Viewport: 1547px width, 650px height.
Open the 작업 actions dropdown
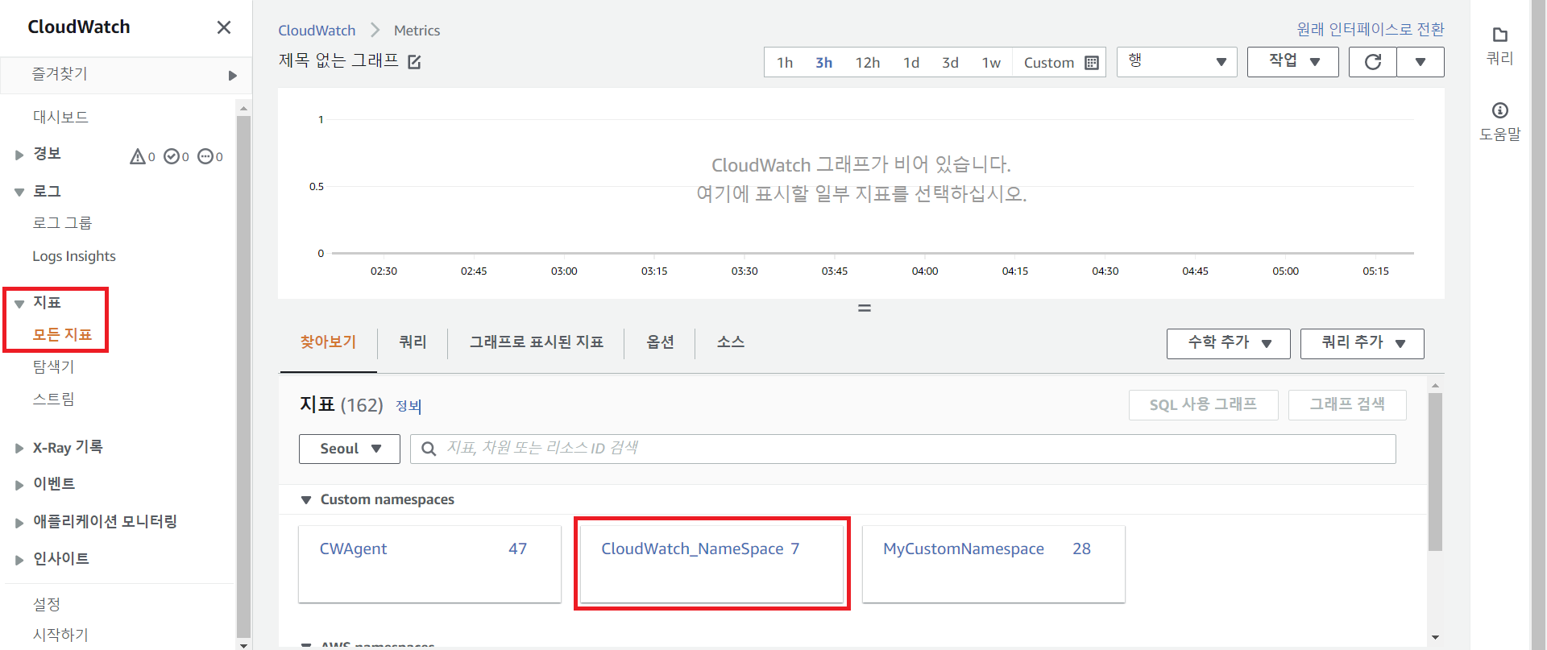coord(1292,62)
